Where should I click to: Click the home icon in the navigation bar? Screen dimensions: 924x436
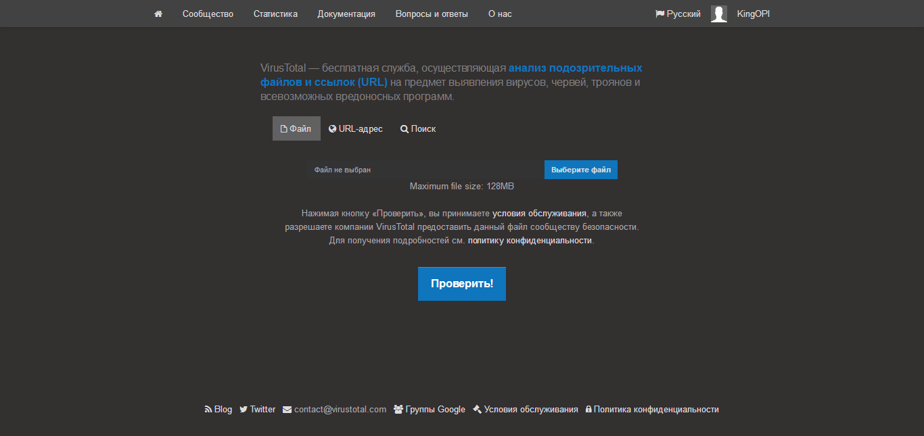click(158, 14)
